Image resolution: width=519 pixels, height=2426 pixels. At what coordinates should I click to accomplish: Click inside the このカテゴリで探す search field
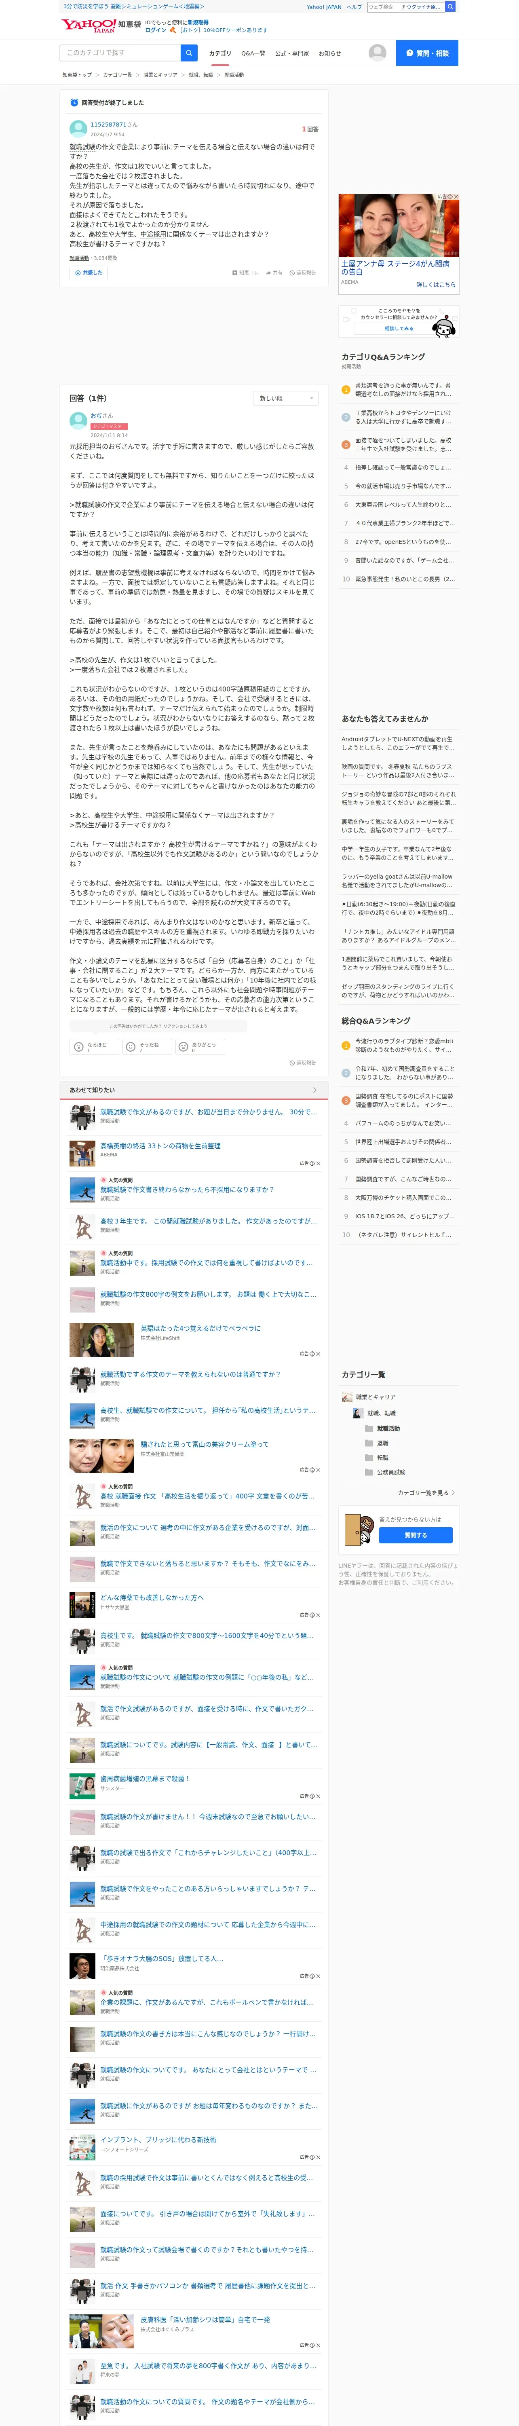click(120, 53)
